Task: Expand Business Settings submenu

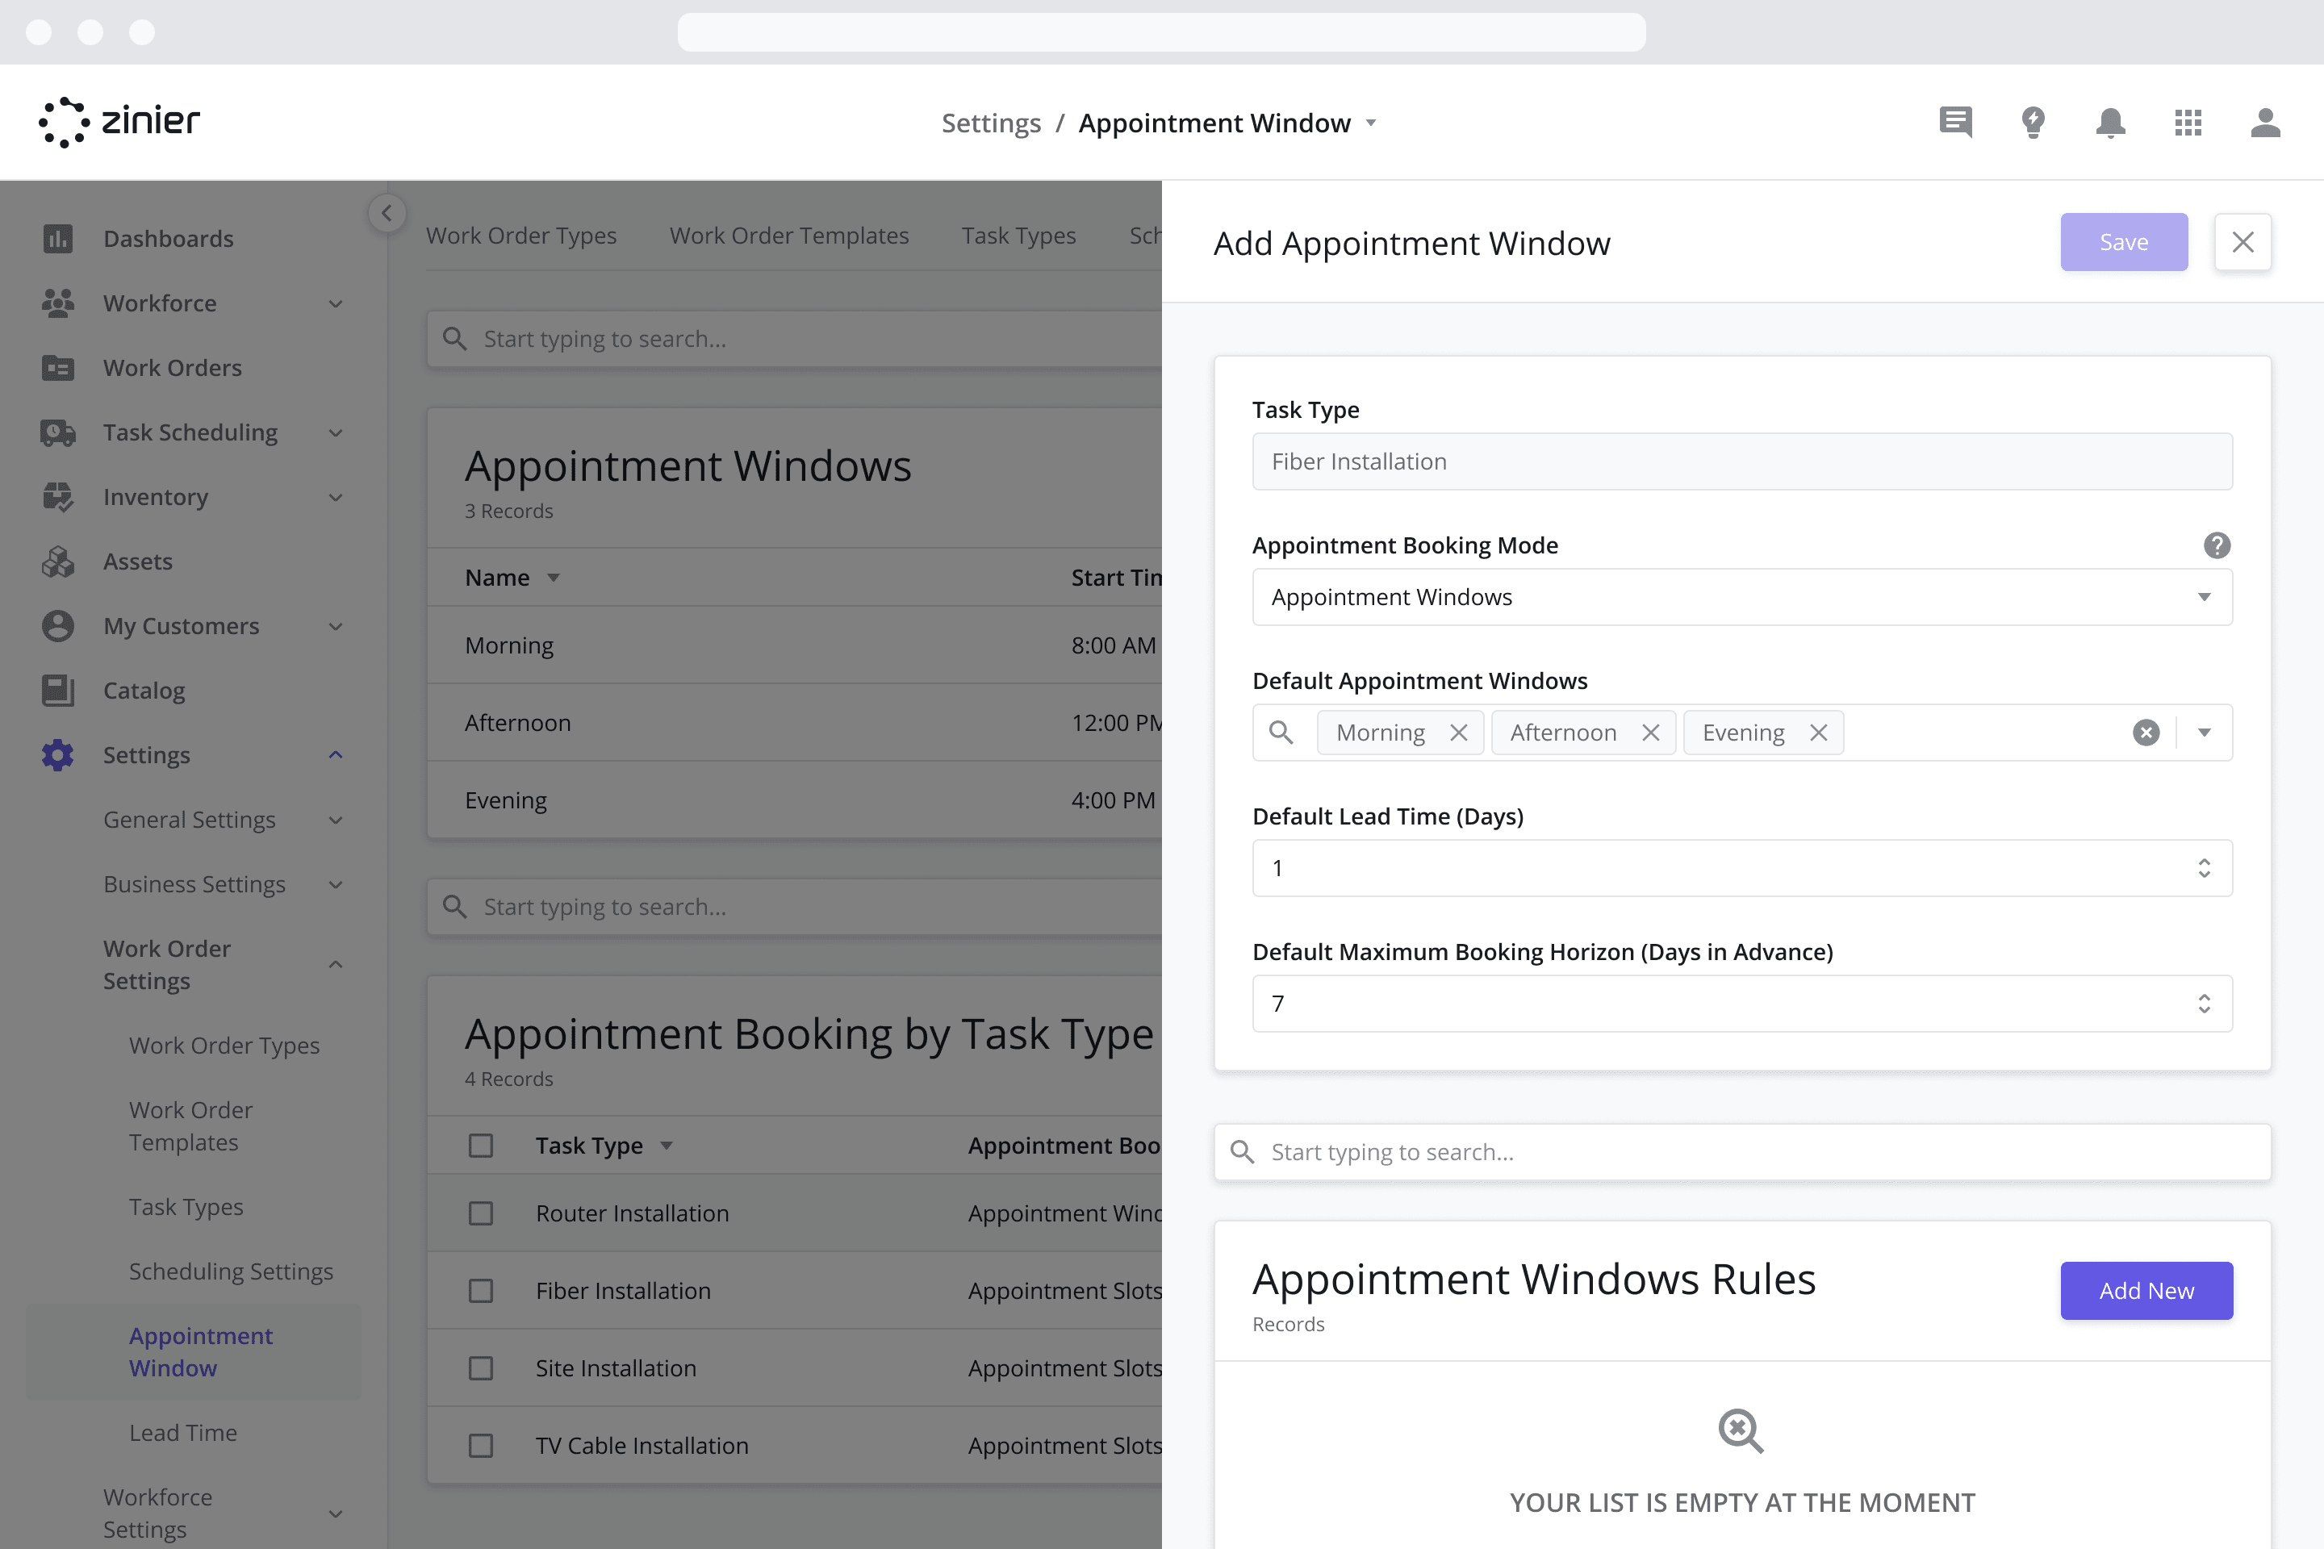Action: tap(336, 884)
